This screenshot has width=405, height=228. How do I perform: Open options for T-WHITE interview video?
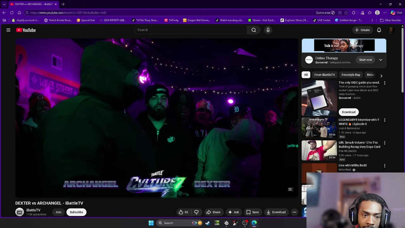[x=385, y=120]
